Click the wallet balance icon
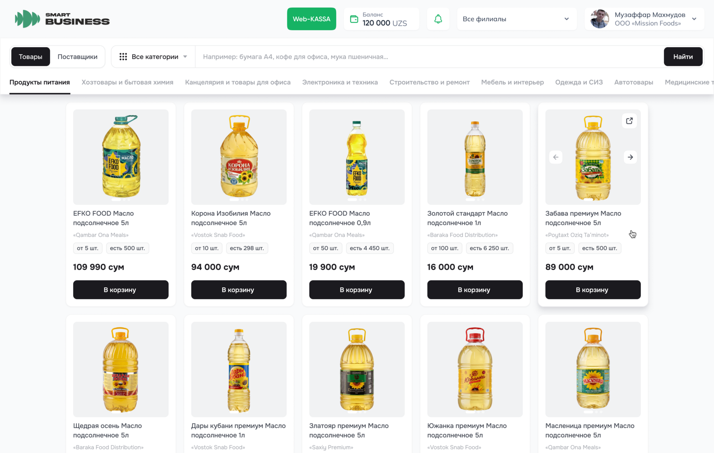Viewport: 714px width, 453px height. coord(354,19)
